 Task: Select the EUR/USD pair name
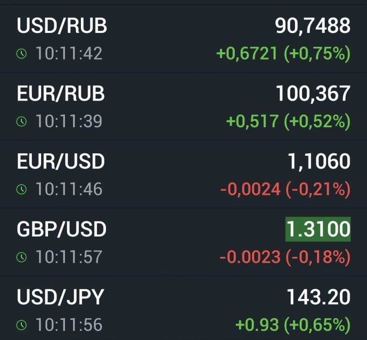click(61, 162)
